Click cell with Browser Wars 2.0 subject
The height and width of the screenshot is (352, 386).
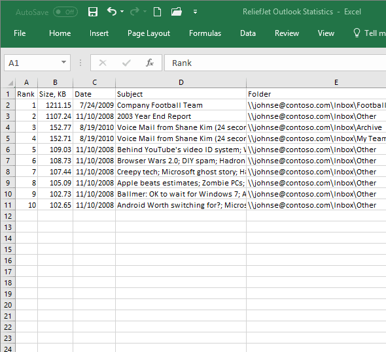point(181,161)
